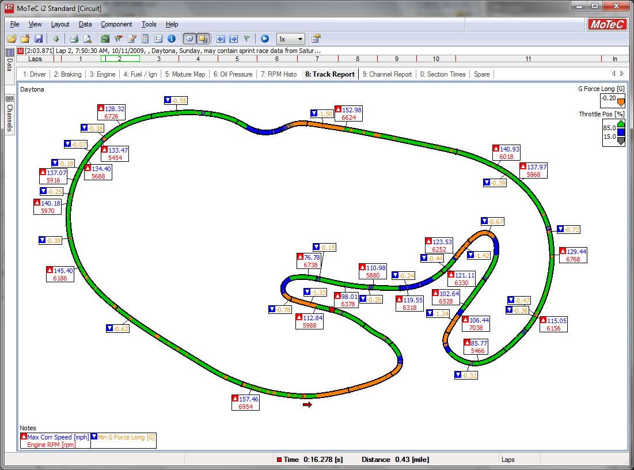
Task: Switch to the 7: RPM Histo tab
Action: 279,74
